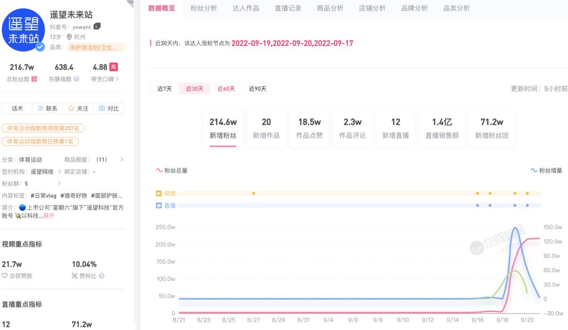Click the 关注 star button
The image size is (568, 330).
point(78,108)
